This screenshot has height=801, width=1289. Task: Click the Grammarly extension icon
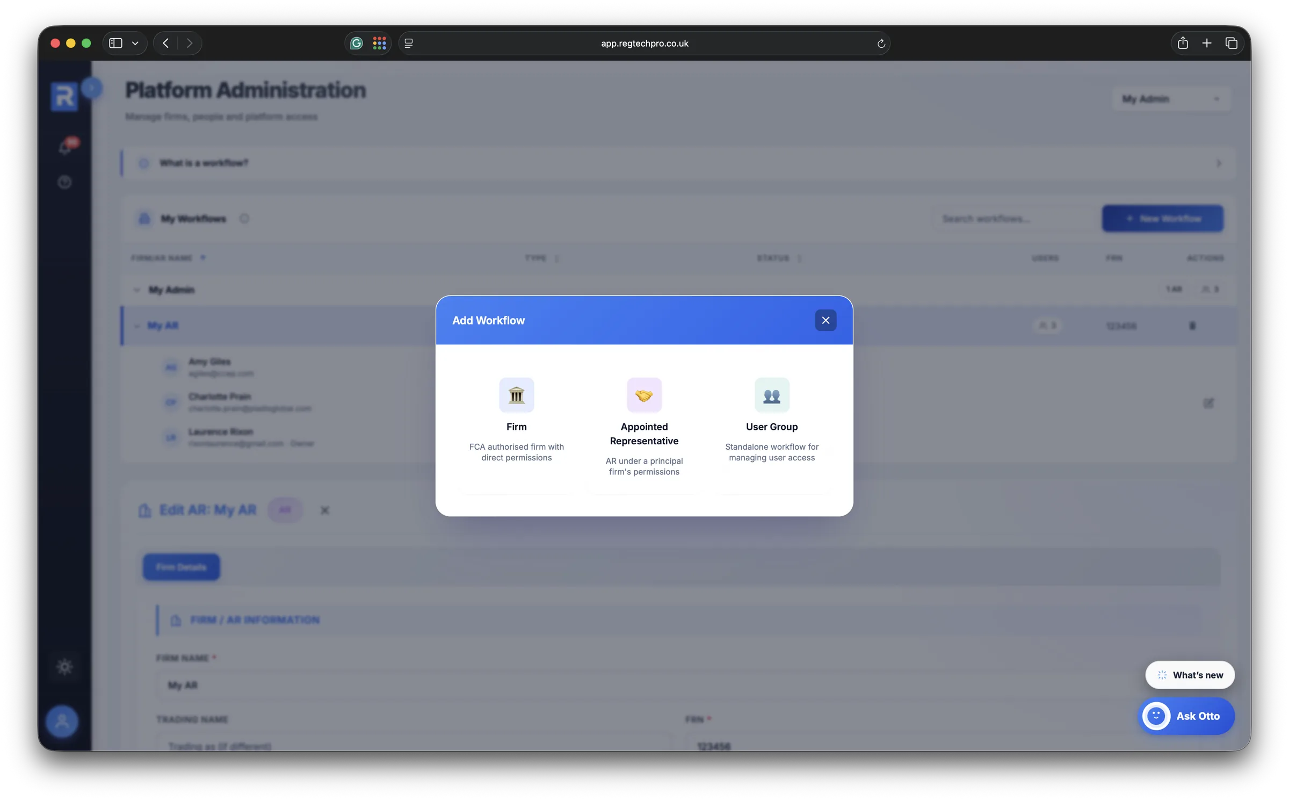tap(356, 43)
